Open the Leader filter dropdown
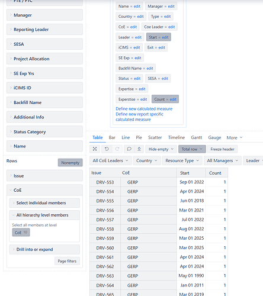This screenshot has height=296, width=263. click(253, 160)
